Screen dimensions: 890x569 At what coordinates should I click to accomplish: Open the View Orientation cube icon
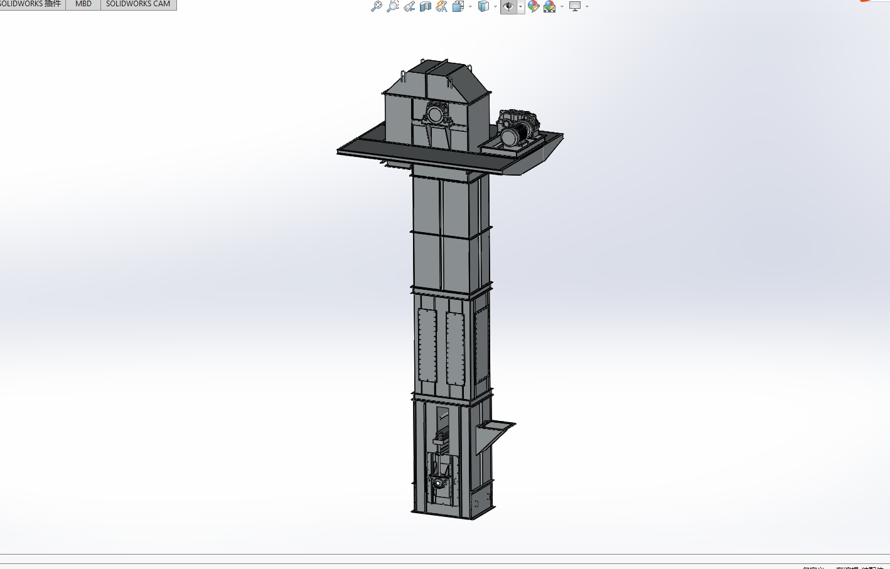(458, 6)
